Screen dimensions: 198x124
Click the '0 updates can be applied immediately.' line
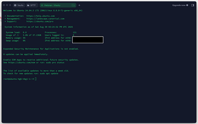26,54
